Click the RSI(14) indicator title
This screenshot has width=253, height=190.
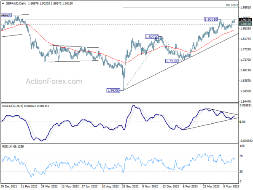pos(7,147)
